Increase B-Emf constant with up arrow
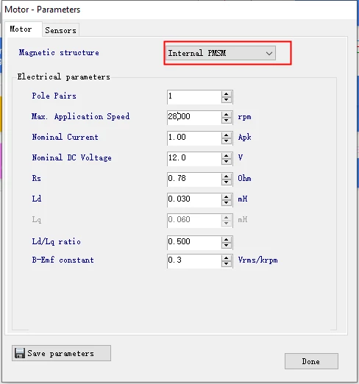The height and width of the screenshot is (384, 359). (x=227, y=257)
